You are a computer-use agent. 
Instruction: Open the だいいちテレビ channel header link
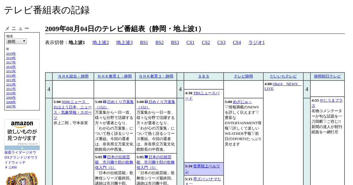(x=283, y=76)
